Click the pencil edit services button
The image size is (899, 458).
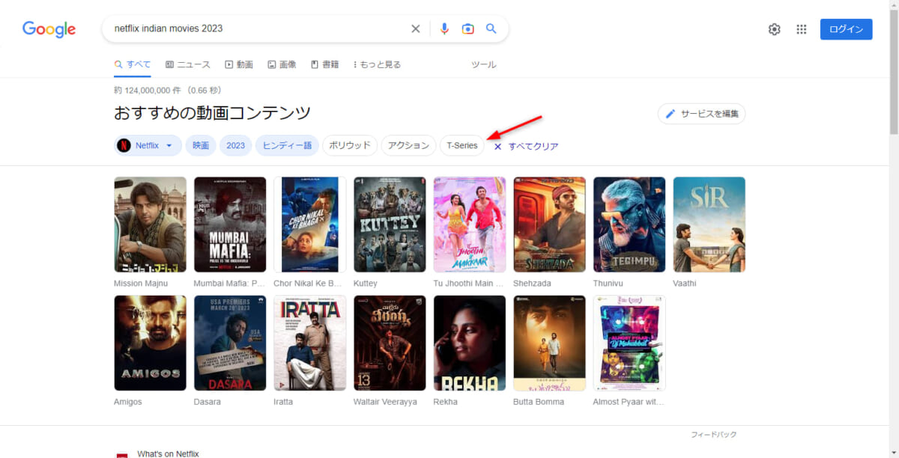coord(701,114)
